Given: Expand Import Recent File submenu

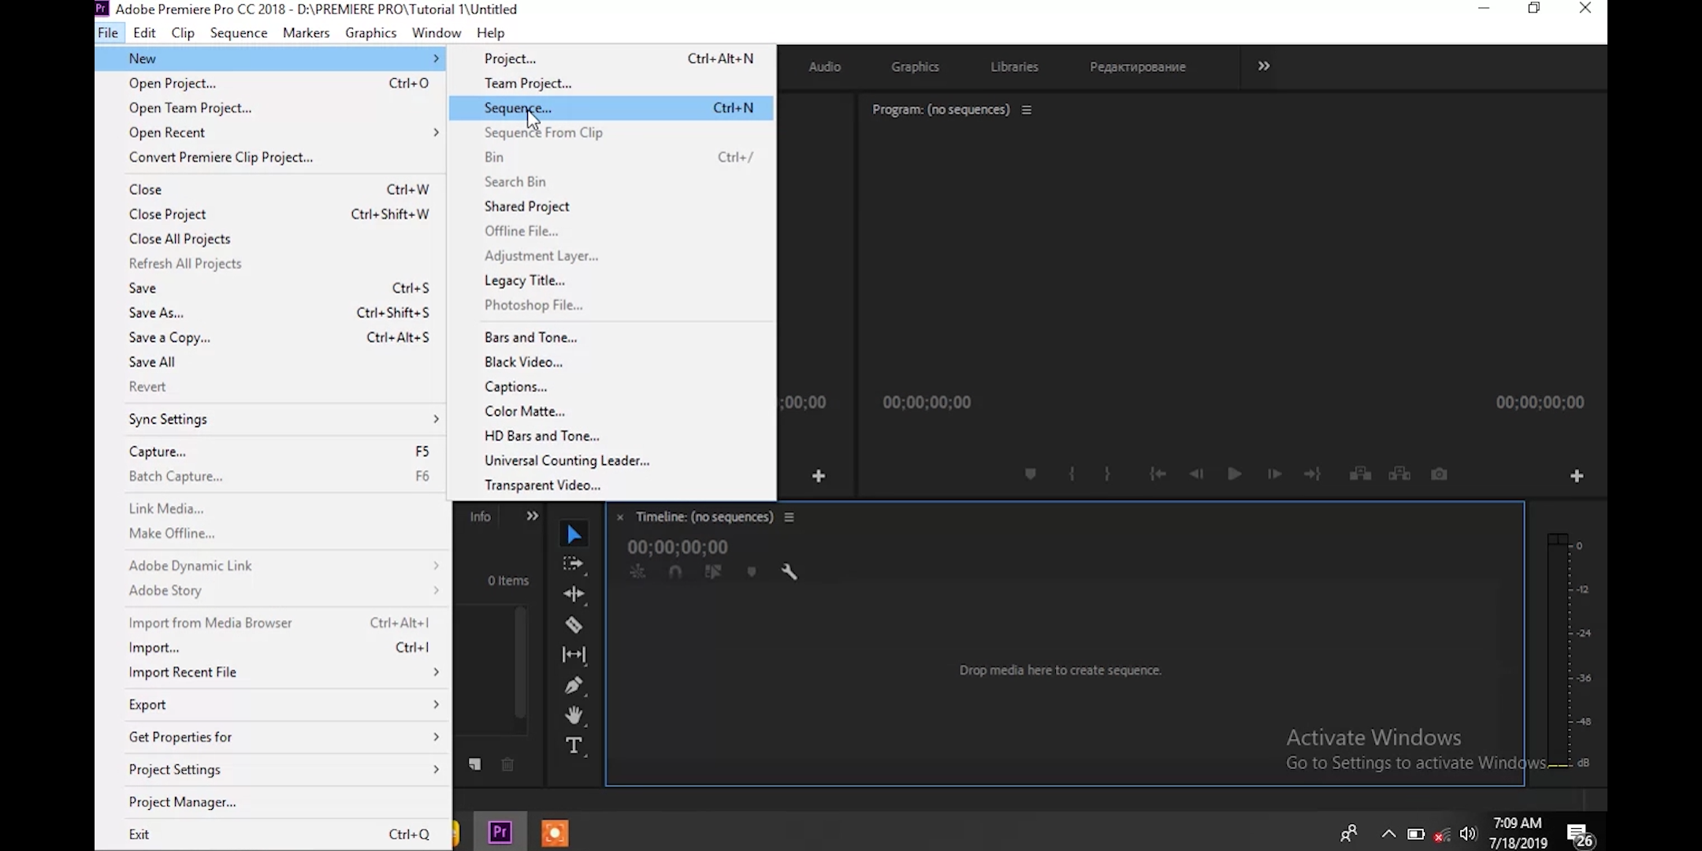Looking at the screenshot, I should pos(271,672).
